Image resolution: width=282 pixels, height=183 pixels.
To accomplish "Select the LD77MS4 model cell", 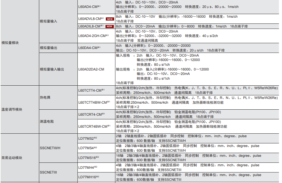I will (x=96, y=148).
